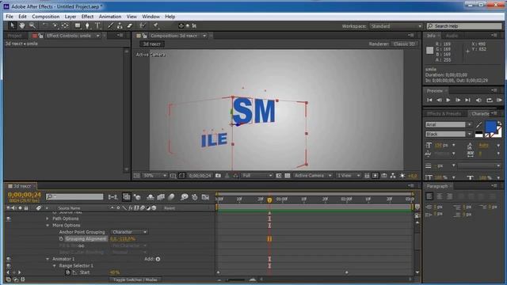This screenshot has width=507, height=285.
Task: Select the Horizontal Type tool
Action: [x=97, y=25]
